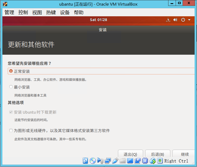Enable third-party software 第三方软件 checkbox
197x167 pixels.
coord(11,130)
